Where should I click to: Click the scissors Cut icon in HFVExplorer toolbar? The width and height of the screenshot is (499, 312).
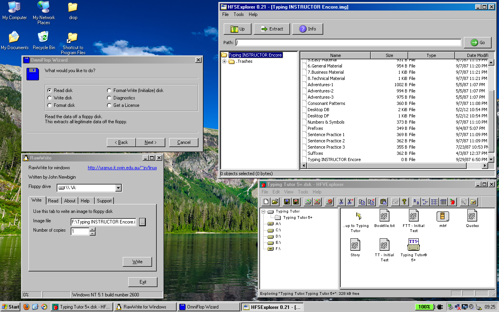(341, 202)
